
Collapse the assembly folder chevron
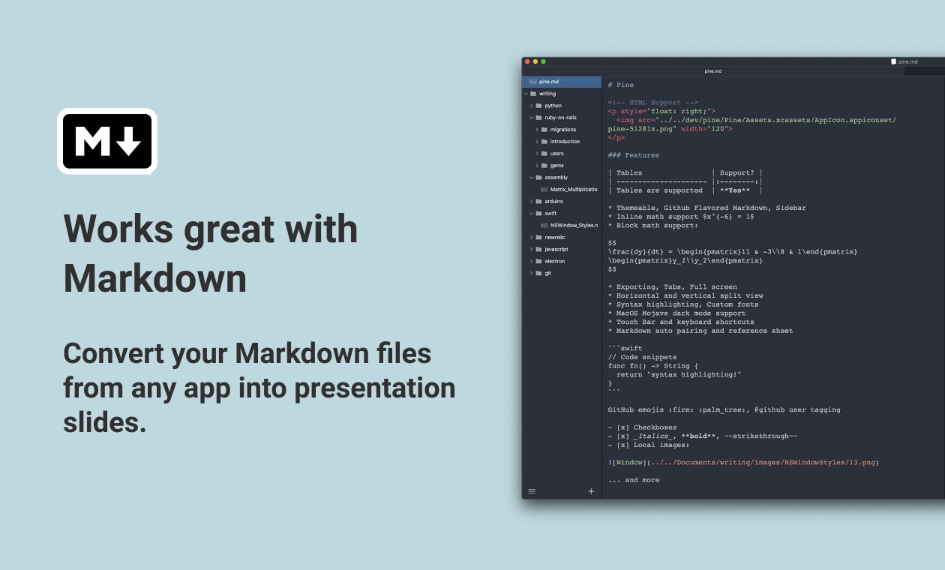point(531,178)
